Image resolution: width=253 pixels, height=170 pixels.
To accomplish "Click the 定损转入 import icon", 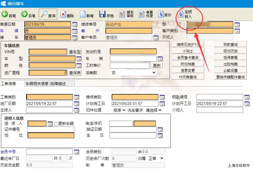I will 181,14.
